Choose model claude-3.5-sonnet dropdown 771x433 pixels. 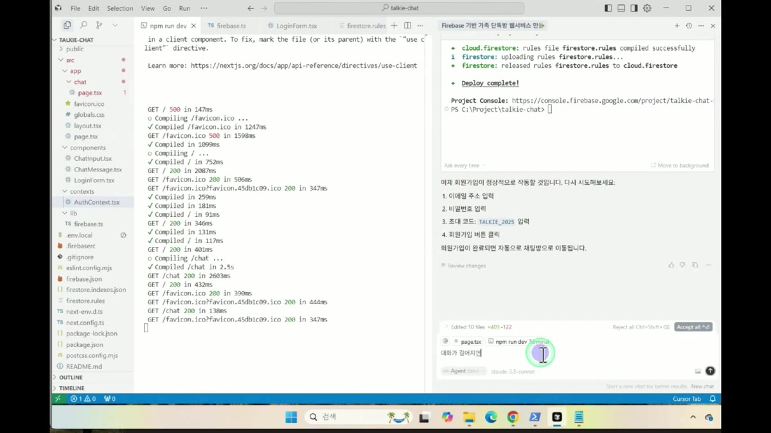pyautogui.click(x=513, y=371)
